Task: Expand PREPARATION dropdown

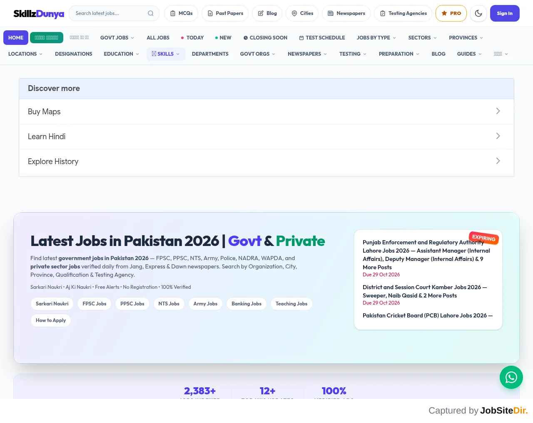Action: pos(399,54)
